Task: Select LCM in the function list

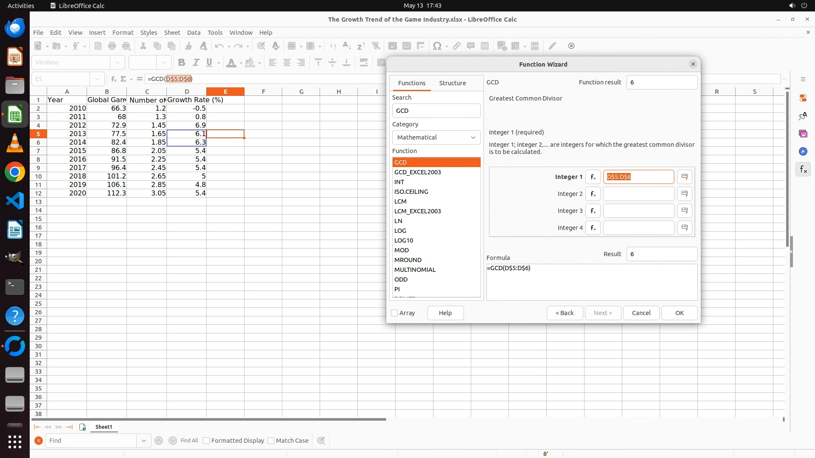Action: point(400,201)
